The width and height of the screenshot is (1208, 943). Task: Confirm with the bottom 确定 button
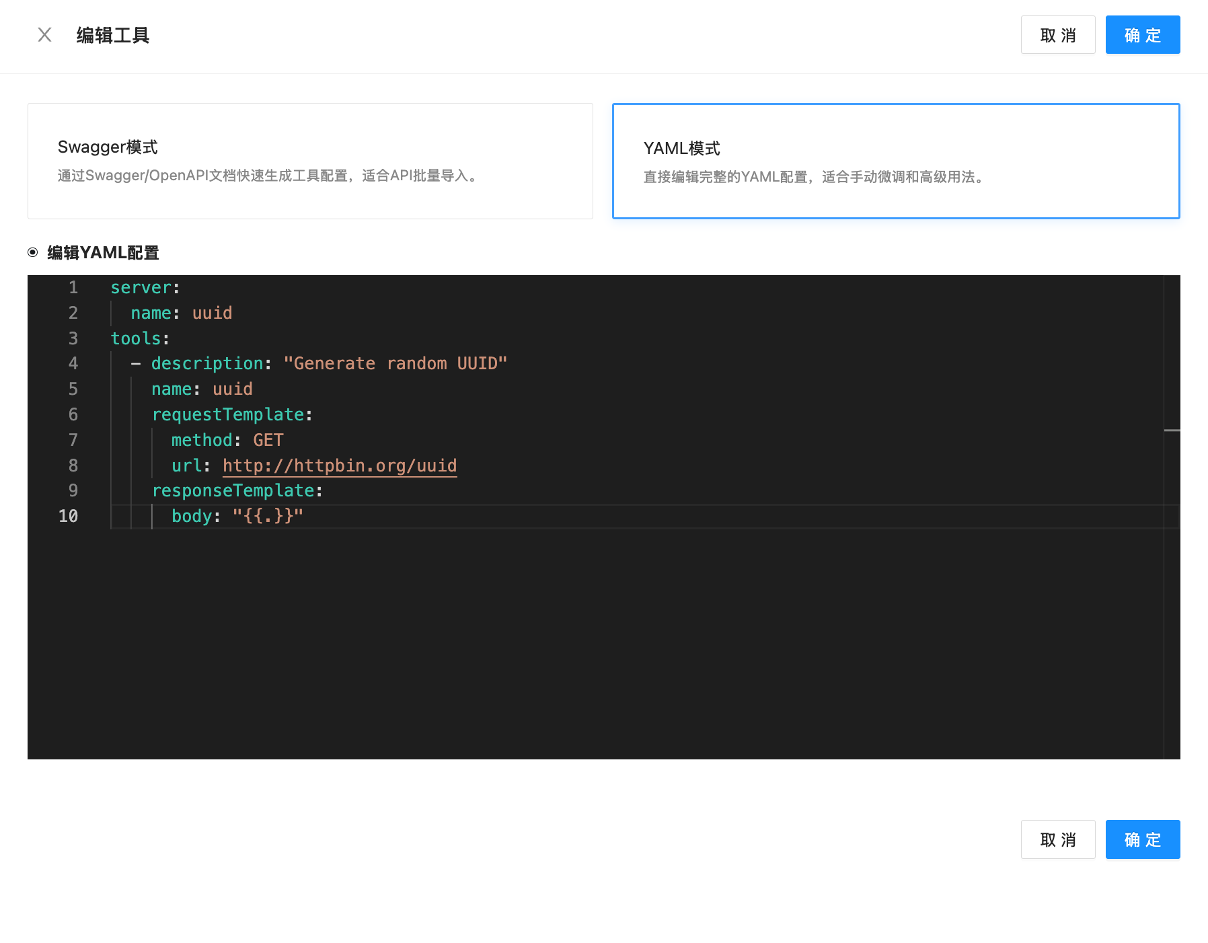1142,839
